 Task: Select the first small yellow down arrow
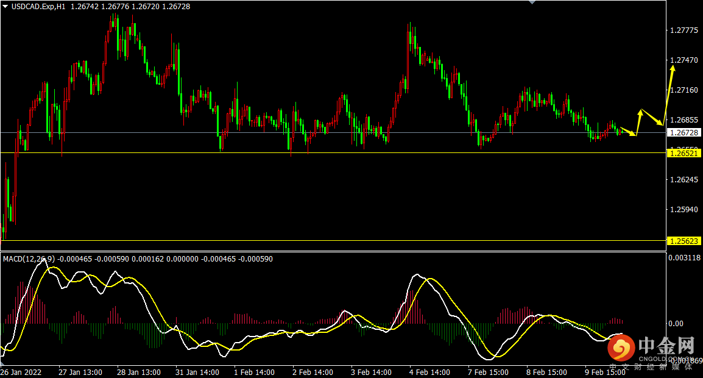click(x=629, y=130)
